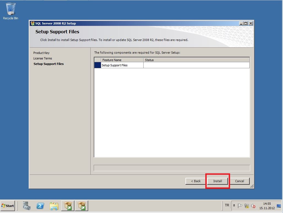Screen dimensions: 283x213
Task: Maximize the SQL Server 2008 R2 Setup window
Action: point(246,23)
